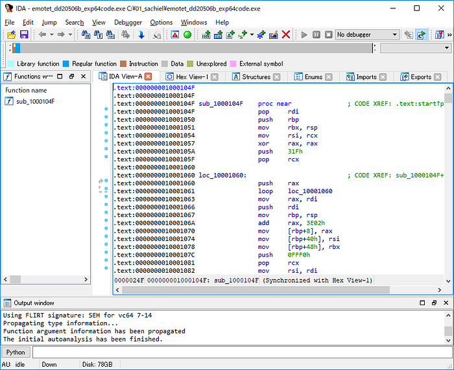Click the green circle toolbar icon

tap(187, 34)
